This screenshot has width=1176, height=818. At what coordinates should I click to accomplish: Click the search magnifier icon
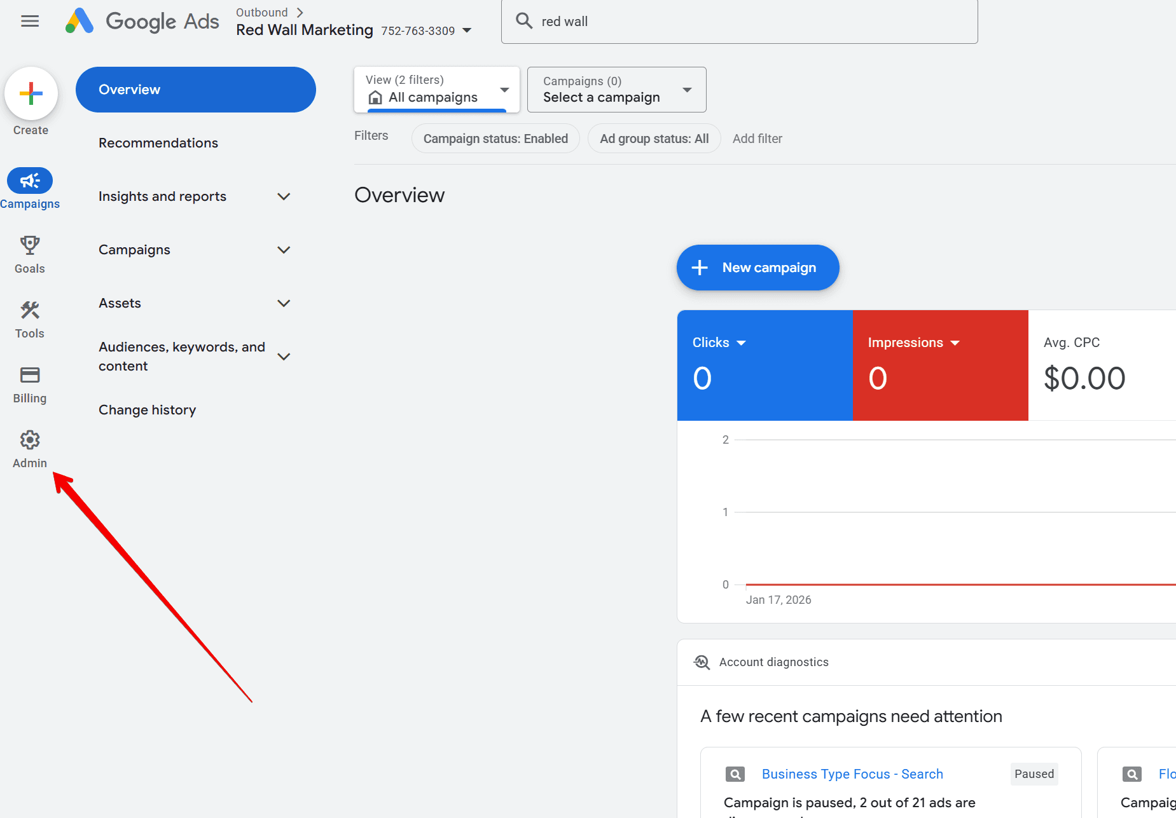pos(523,21)
